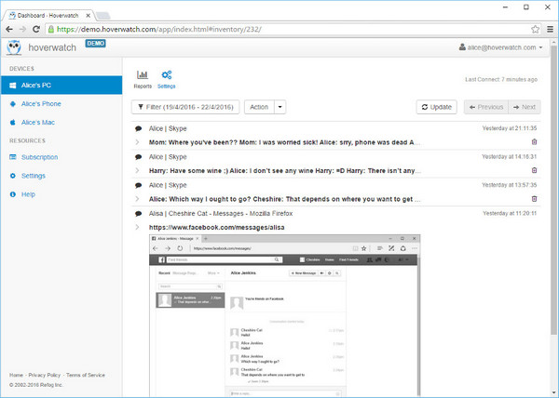Select the Dashboard - Hoverwatch tab

[x=48, y=16]
